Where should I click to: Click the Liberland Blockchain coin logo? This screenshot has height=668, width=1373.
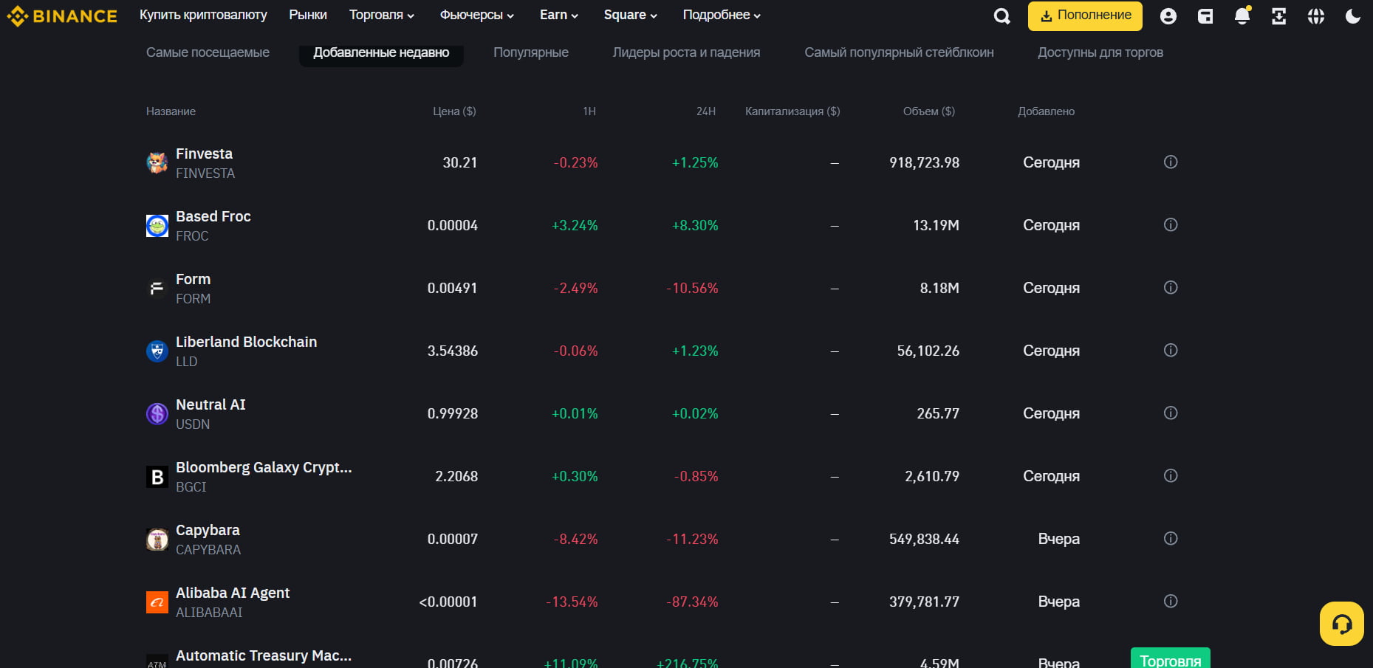click(x=157, y=351)
